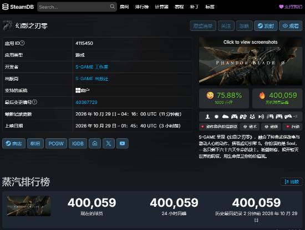
Task: Add game via 愿望清单 button
Action: (x=203, y=26)
